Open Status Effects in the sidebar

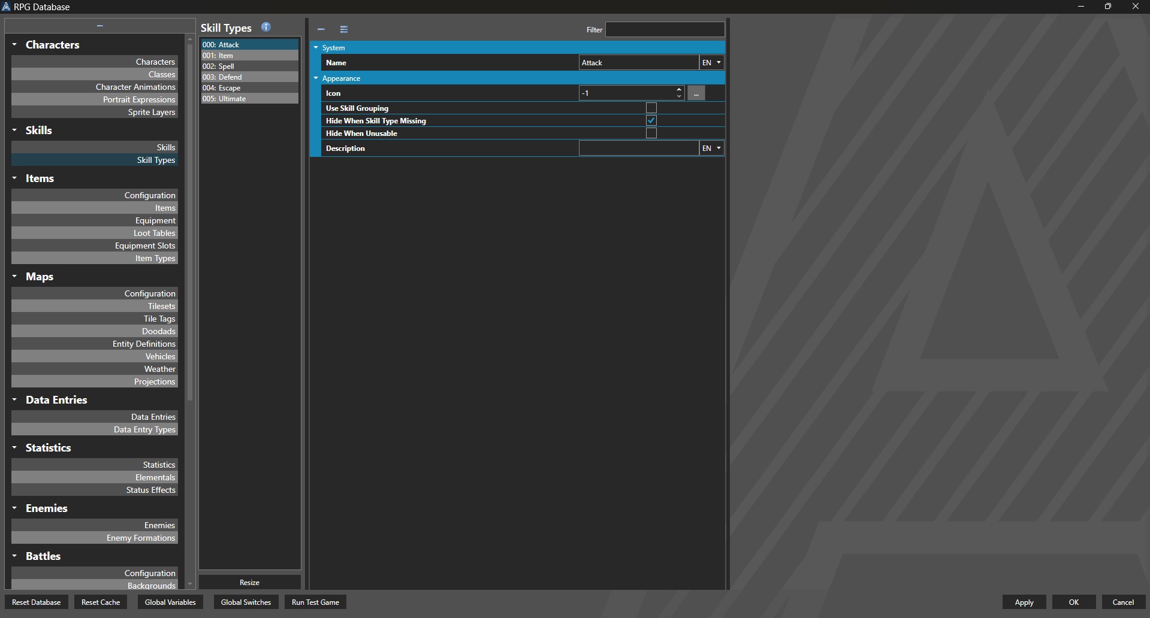[x=150, y=490]
